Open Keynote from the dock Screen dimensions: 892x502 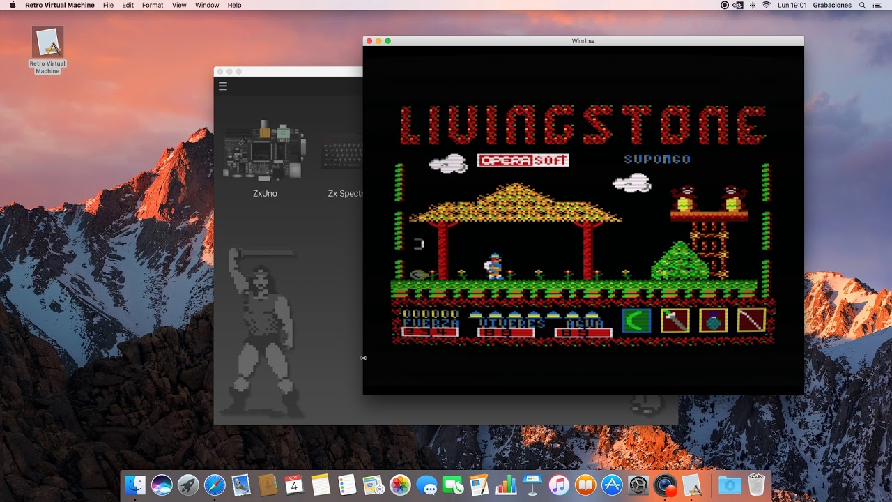[532, 485]
